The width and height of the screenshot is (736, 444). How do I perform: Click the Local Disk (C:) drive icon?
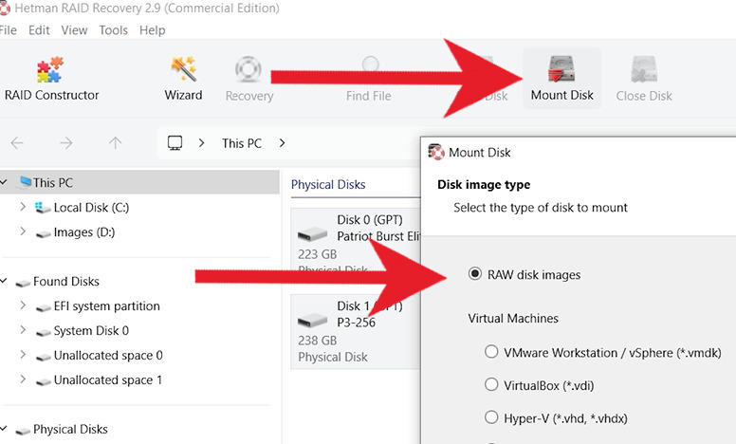click(43, 208)
